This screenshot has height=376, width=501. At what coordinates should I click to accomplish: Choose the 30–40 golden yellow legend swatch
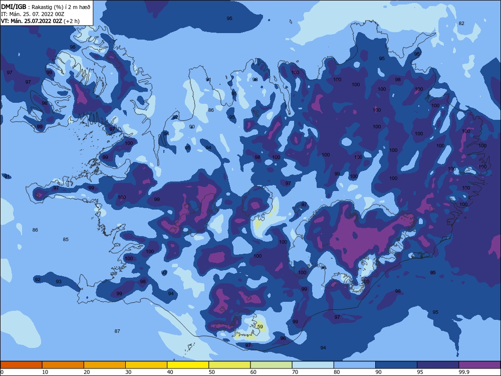pos(146,365)
